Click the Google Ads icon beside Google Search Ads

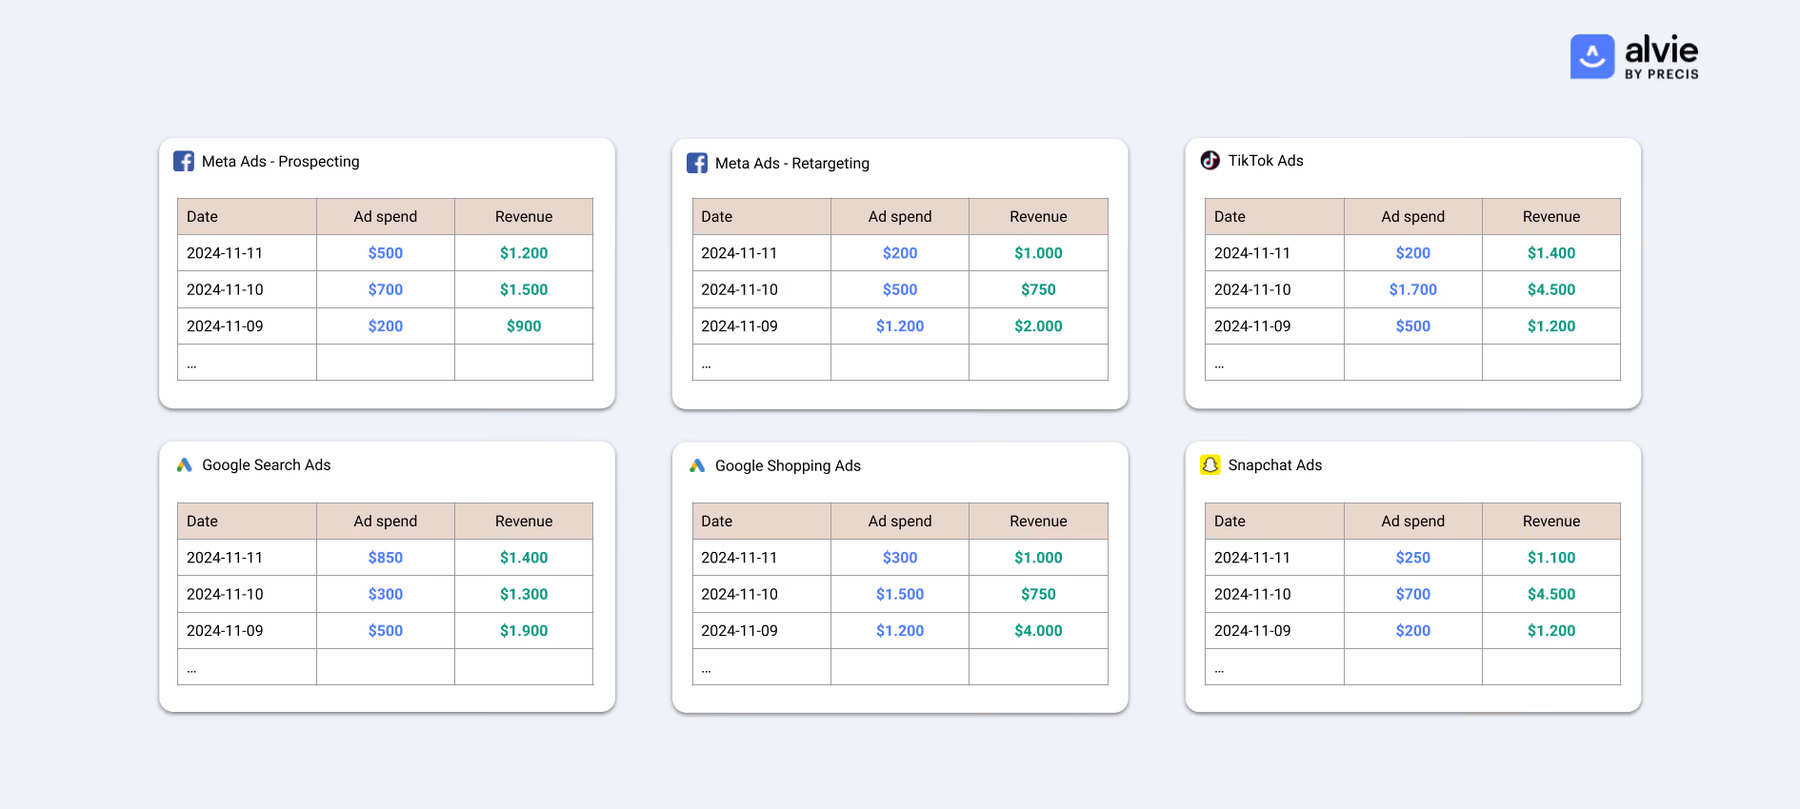click(x=185, y=465)
